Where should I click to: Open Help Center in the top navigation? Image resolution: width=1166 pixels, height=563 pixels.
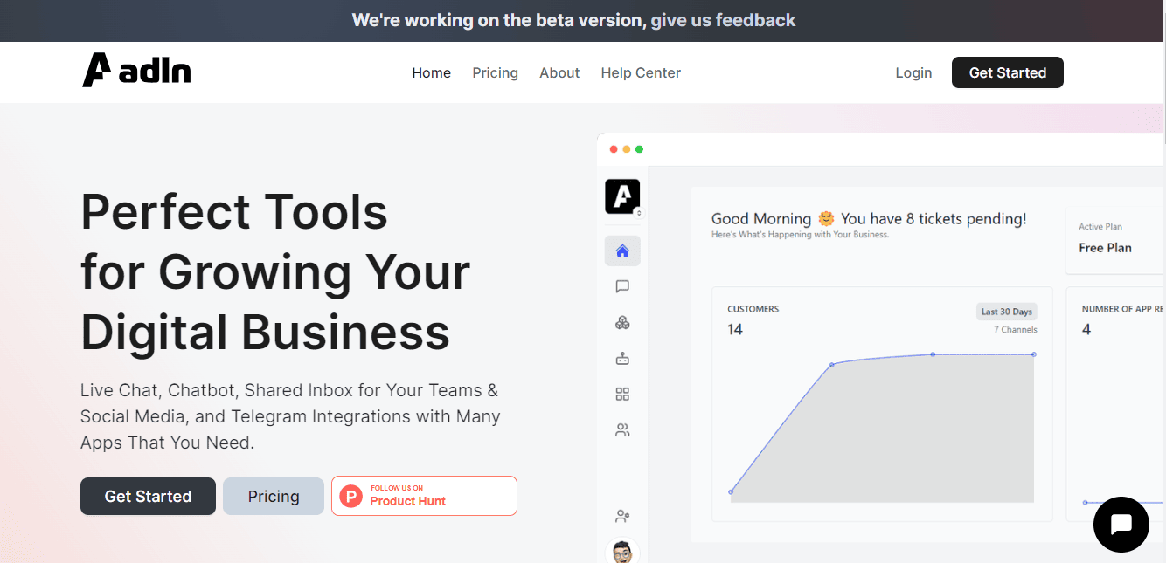point(641,73)
